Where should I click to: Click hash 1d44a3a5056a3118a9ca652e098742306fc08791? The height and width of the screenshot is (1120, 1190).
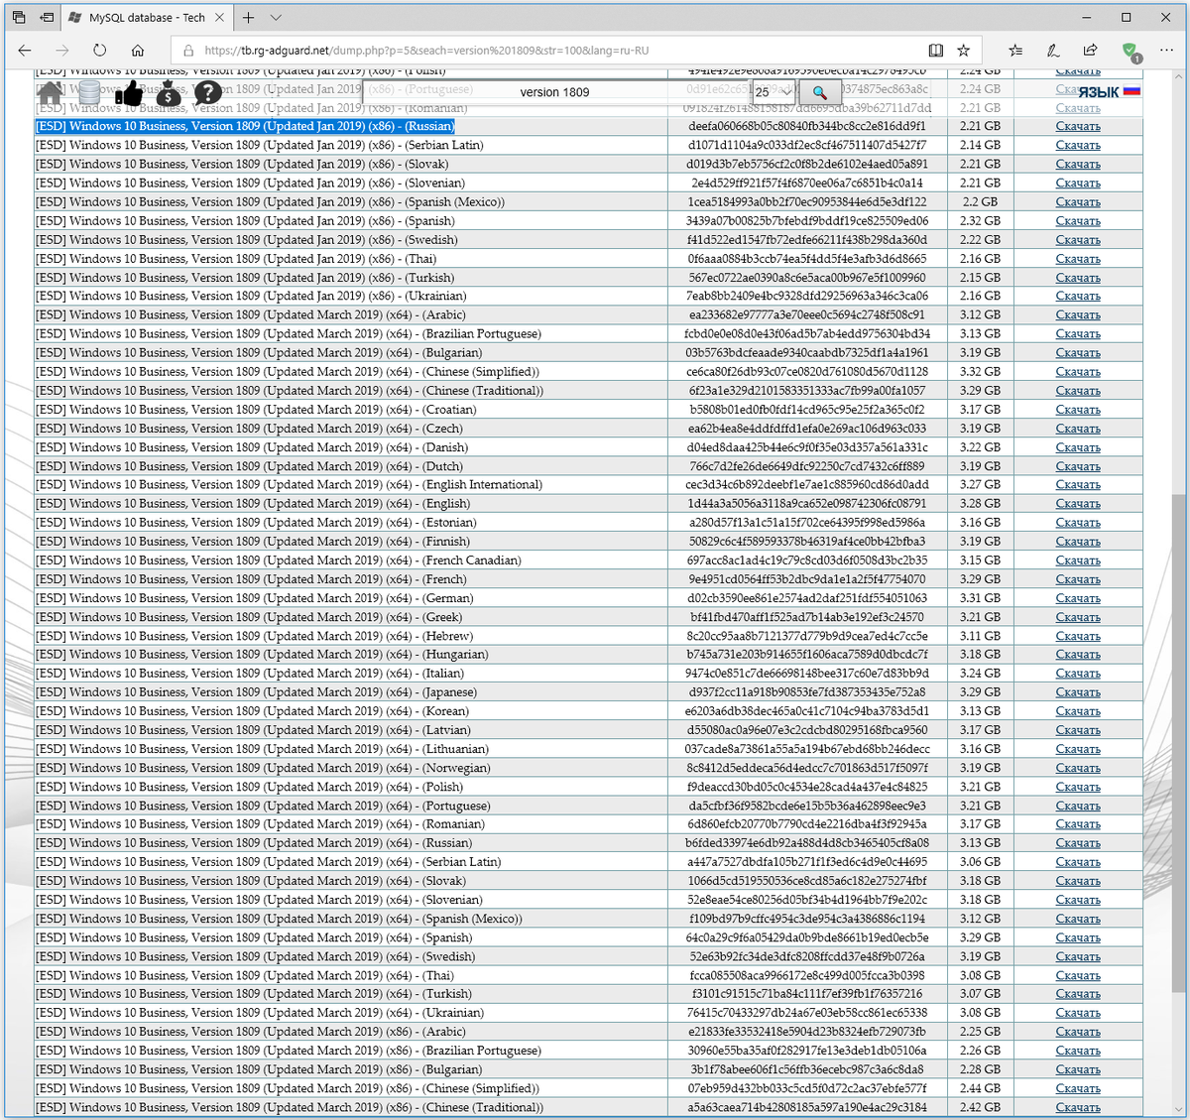tap(807, 503)
